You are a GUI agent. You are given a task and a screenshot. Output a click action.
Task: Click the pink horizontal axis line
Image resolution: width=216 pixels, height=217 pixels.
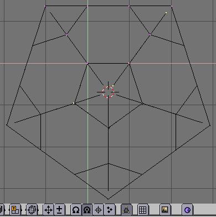108,63
